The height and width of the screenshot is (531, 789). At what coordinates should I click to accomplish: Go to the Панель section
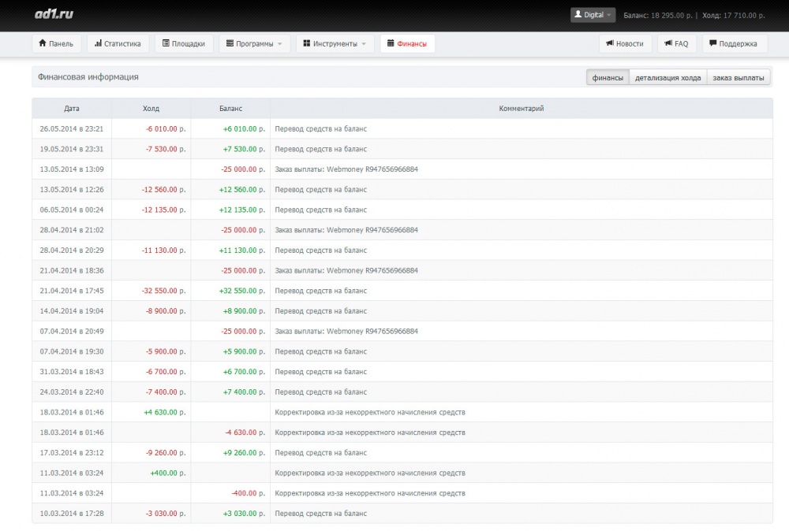pos(56,43)
